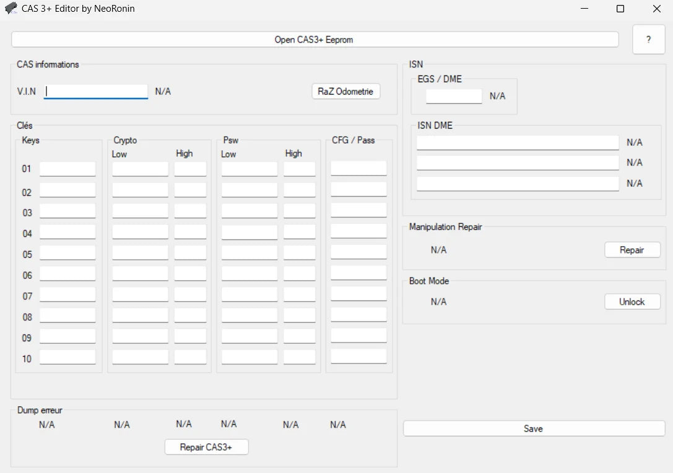Focus the V.I.N input field
The height and width of the screenshot is (473, 673).
pos(96,92)
